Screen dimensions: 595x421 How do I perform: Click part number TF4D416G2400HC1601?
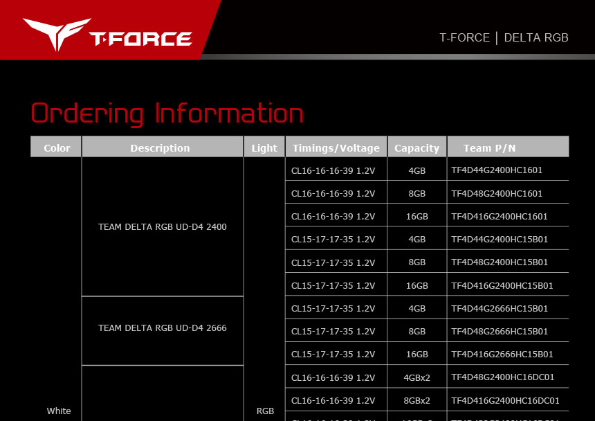[x=500, y=216]
